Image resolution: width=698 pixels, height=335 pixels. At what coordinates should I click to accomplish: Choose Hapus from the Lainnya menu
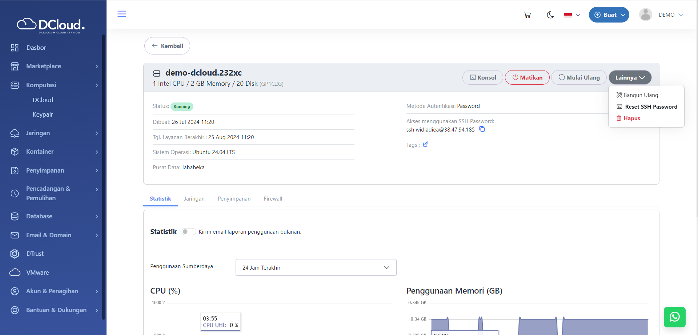[x=631, y=118]
